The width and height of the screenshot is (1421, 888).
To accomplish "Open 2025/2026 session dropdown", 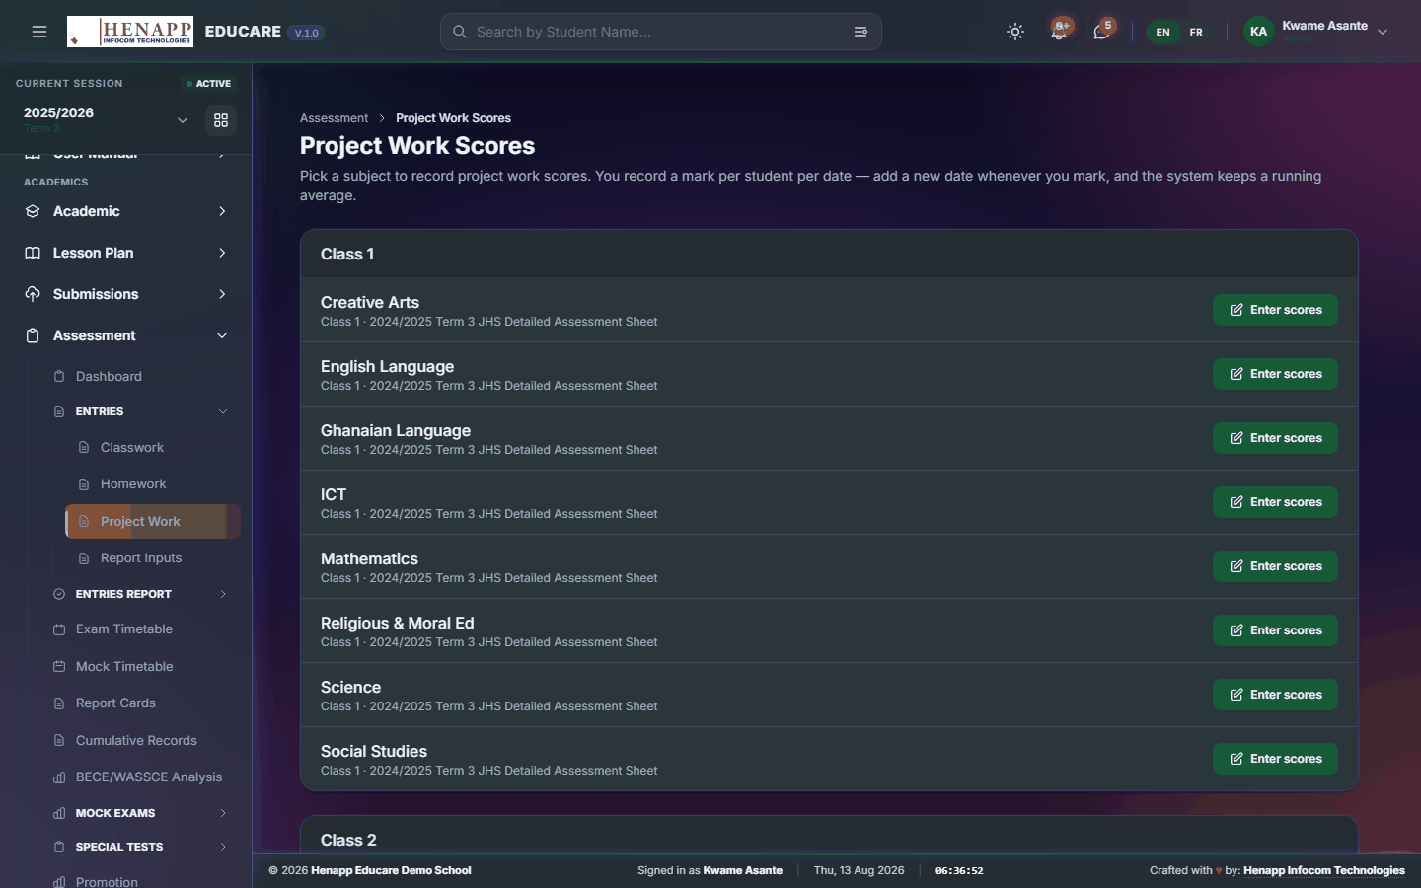I will coord(106,119).
